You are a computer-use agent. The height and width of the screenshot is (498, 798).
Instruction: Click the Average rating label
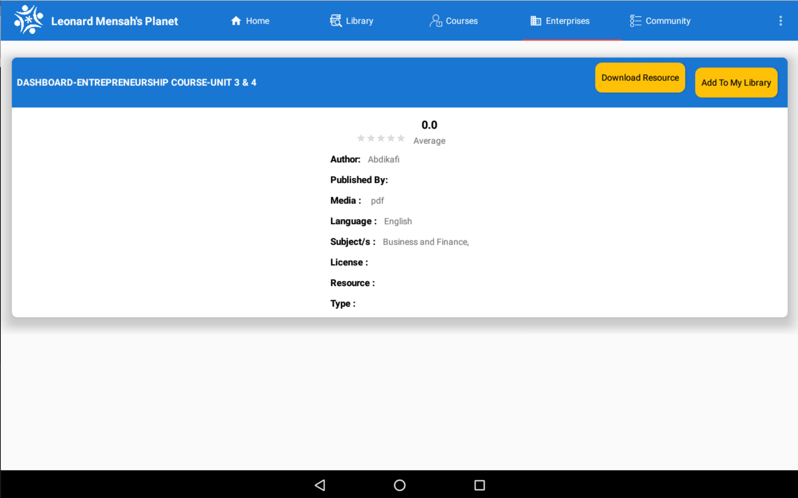[x=429, y=141]
